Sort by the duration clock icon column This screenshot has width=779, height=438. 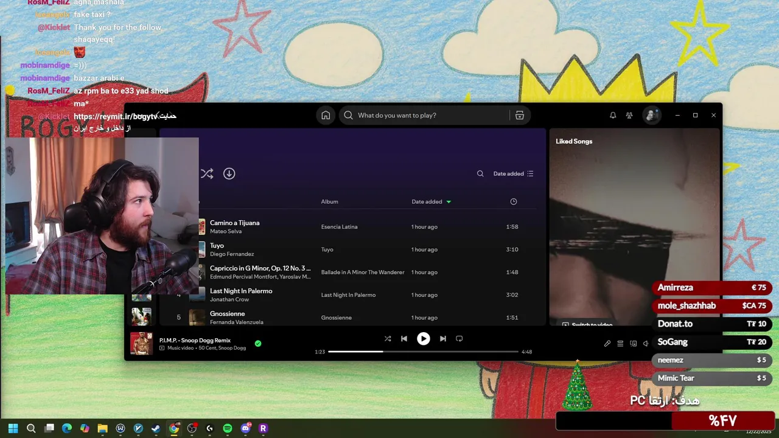[x=514, y=201]
